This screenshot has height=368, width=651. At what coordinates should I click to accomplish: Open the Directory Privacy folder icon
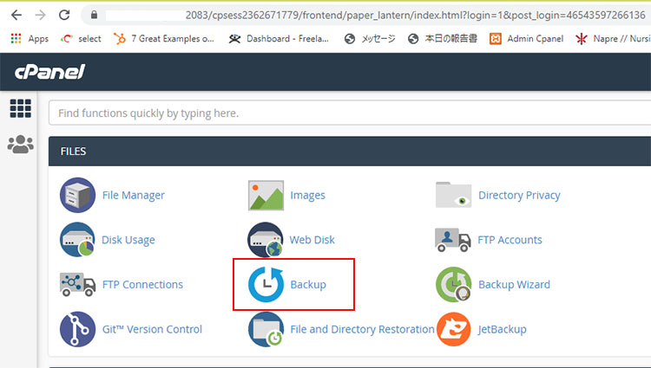point(453,195)
